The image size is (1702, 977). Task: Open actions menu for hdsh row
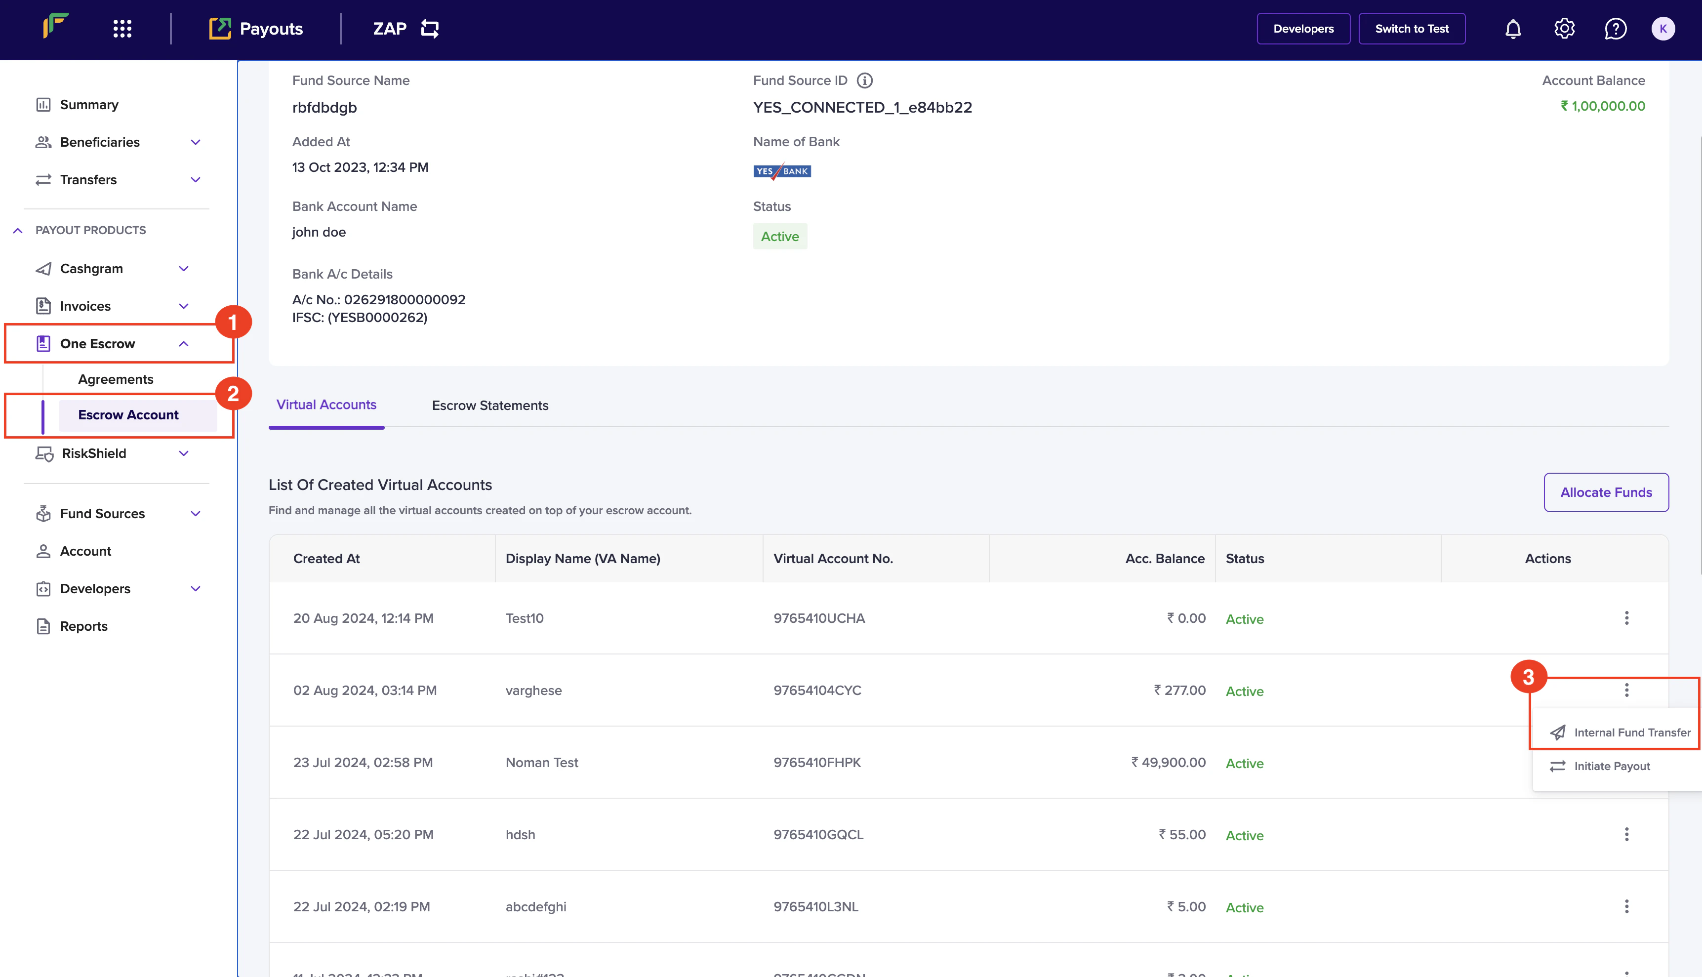[1626, 834]
